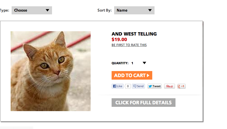Click the Facebook like count box
Viewport: 227px width, 129px height.
pyautogui.click(x=128, y=86)
